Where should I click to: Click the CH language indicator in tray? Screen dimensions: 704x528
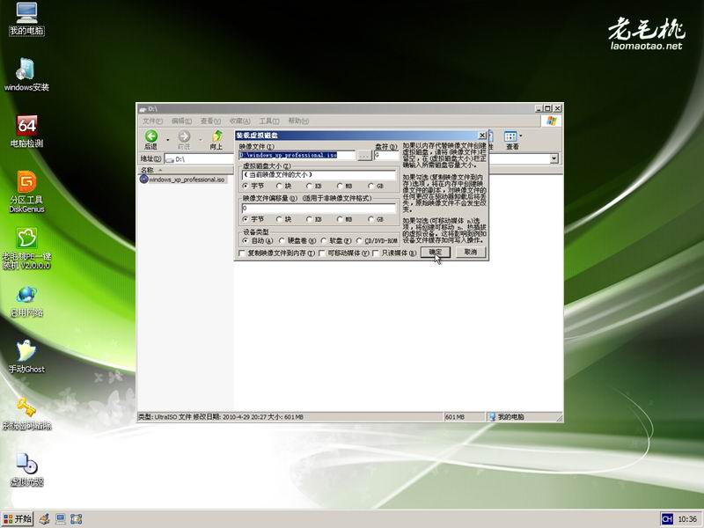[667, 519]
